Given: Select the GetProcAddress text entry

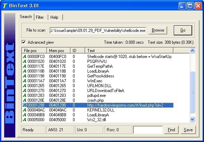Looking at the screenshot, I should coord(101,76).
